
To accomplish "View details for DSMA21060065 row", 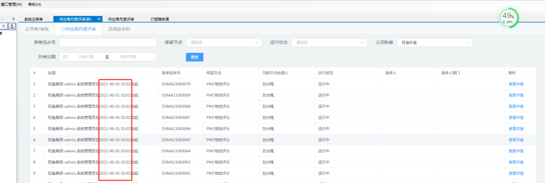I will coord(516,140).
